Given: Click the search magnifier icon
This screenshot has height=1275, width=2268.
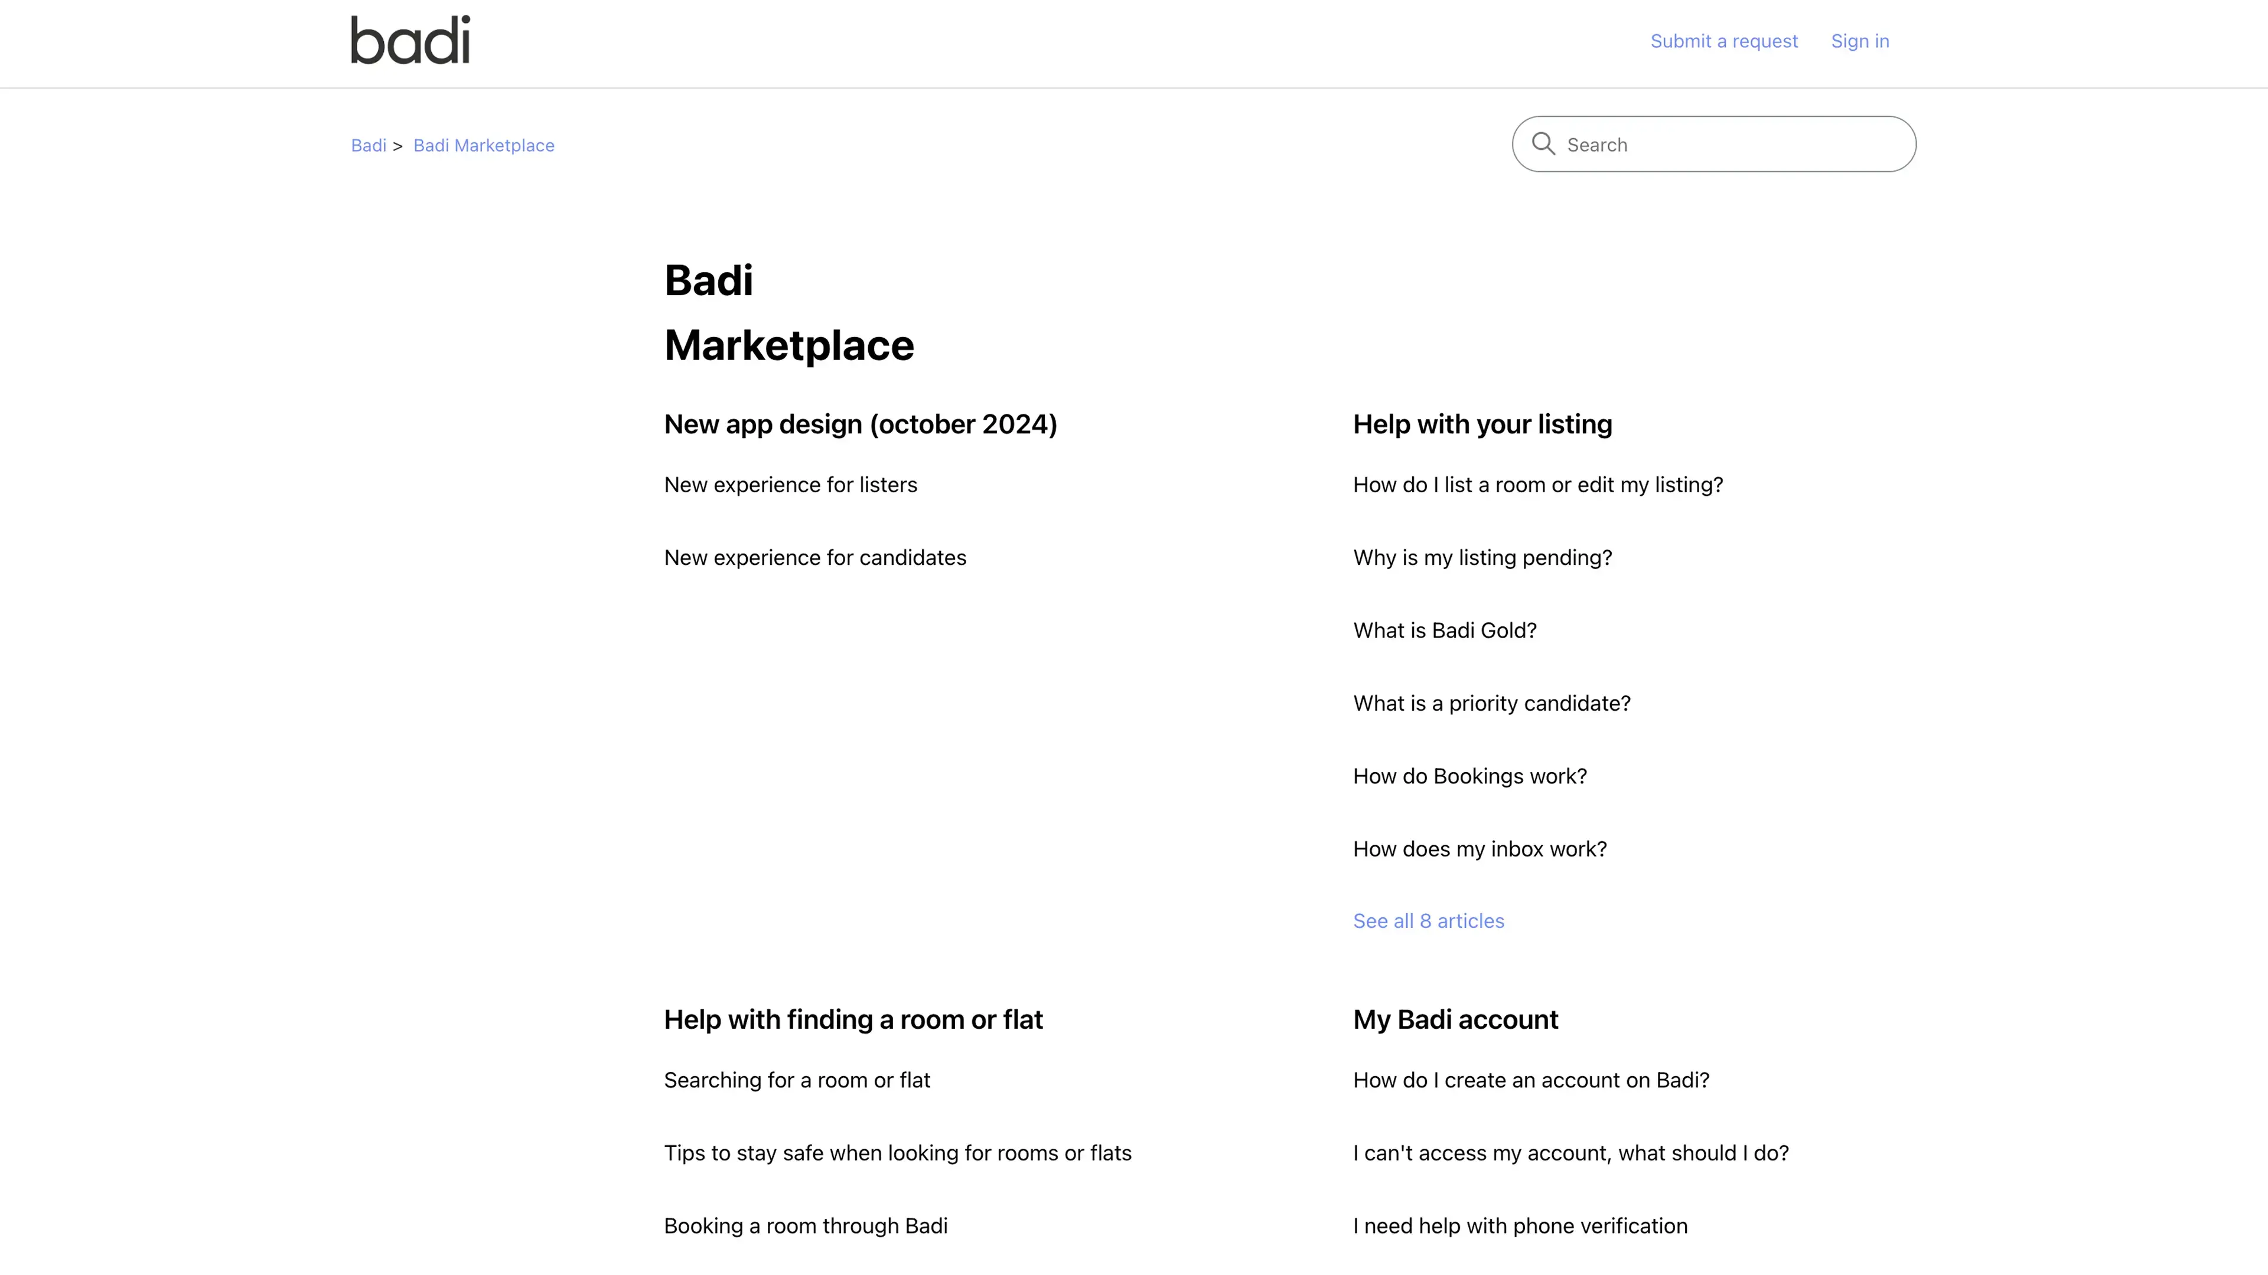Looking at the screenshot, I should pyautogui.click(x=1543, y=144).
